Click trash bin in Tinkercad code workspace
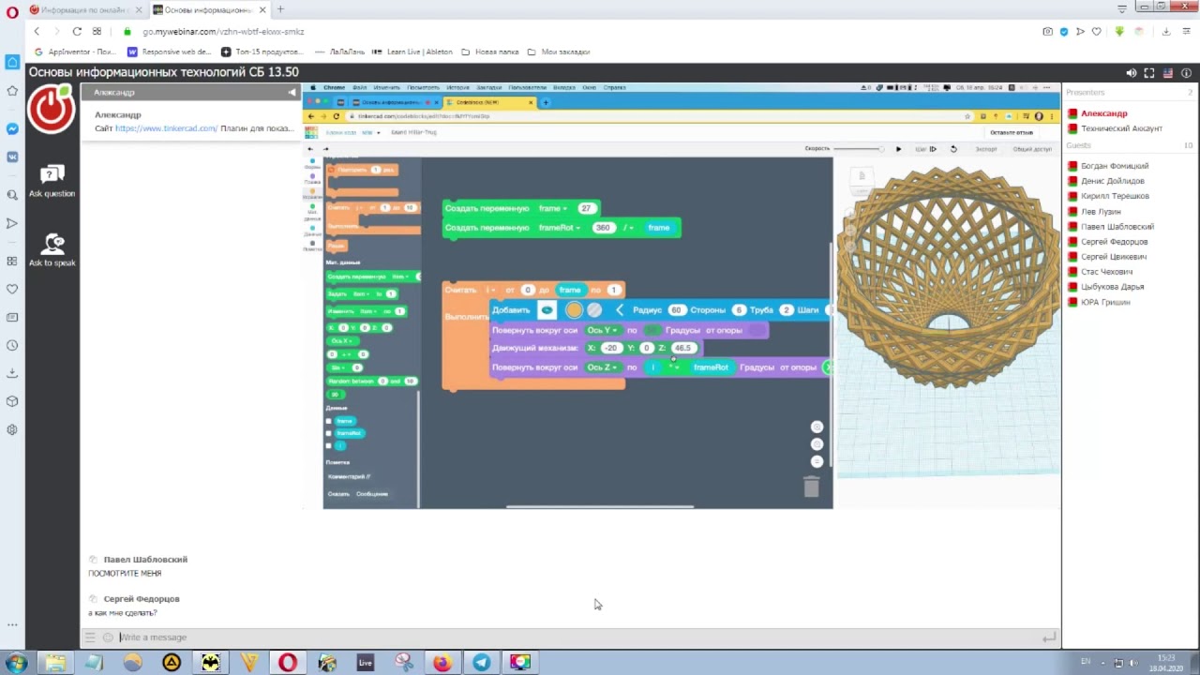 (x=811, y=486)
